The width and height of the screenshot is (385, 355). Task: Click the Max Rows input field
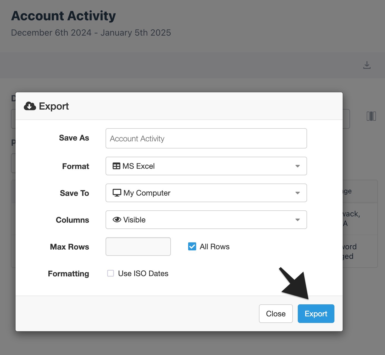tap(138, 247)
